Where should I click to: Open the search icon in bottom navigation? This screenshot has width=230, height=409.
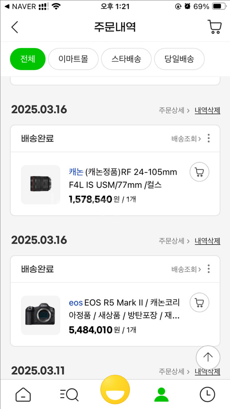tap(69, 395)
